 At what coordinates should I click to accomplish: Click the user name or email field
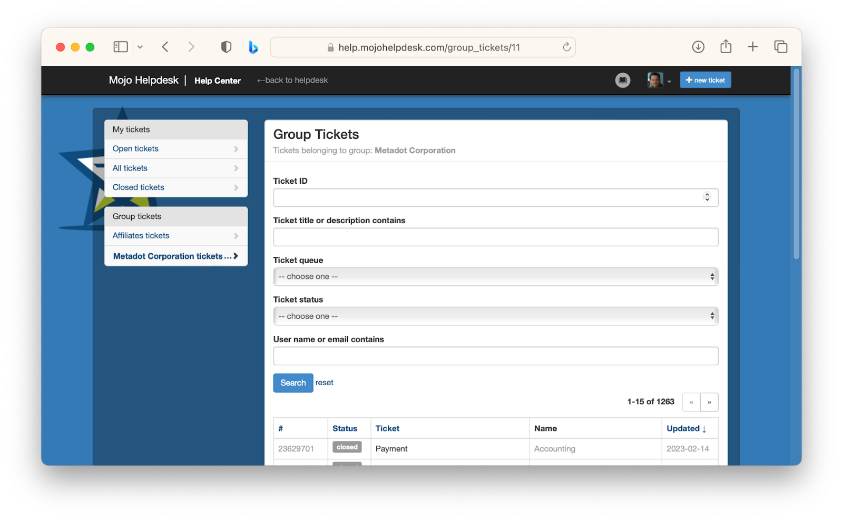(x=496, y=356)
